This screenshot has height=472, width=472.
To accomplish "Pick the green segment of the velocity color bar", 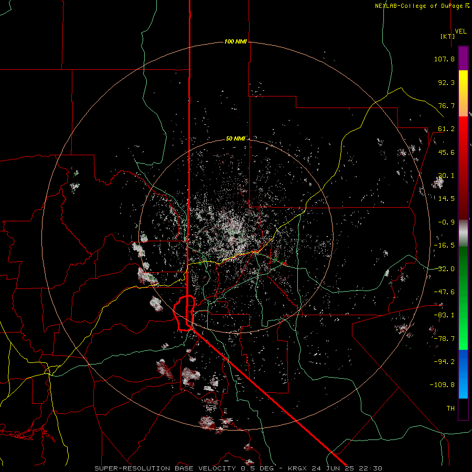I will click(463, 298).
